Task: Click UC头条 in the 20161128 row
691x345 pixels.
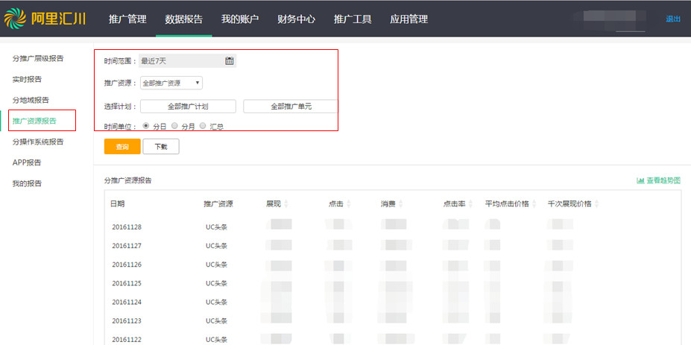Action: pyautogui.click(x=216, y=227)
